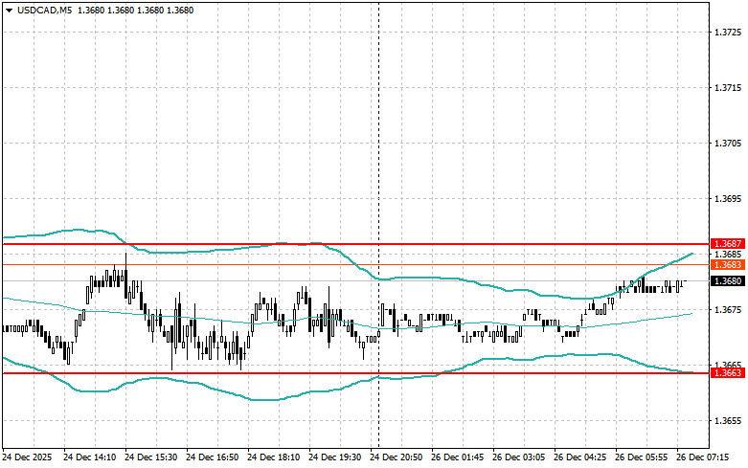Click the 26 Dec 05:55 time label
Viewport: 748px width, 468px height.
(641, 457)
